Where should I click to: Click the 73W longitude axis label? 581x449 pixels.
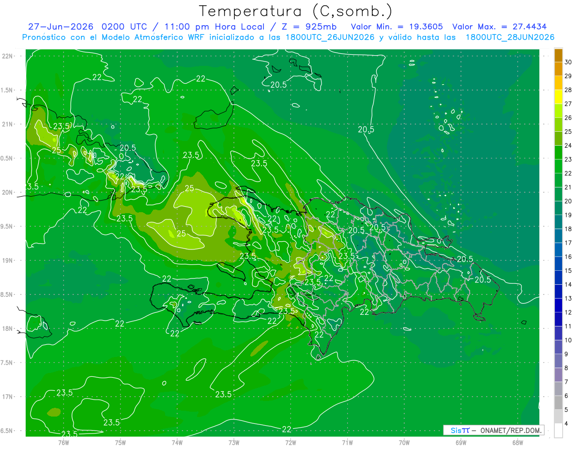(x=234, y=442)
